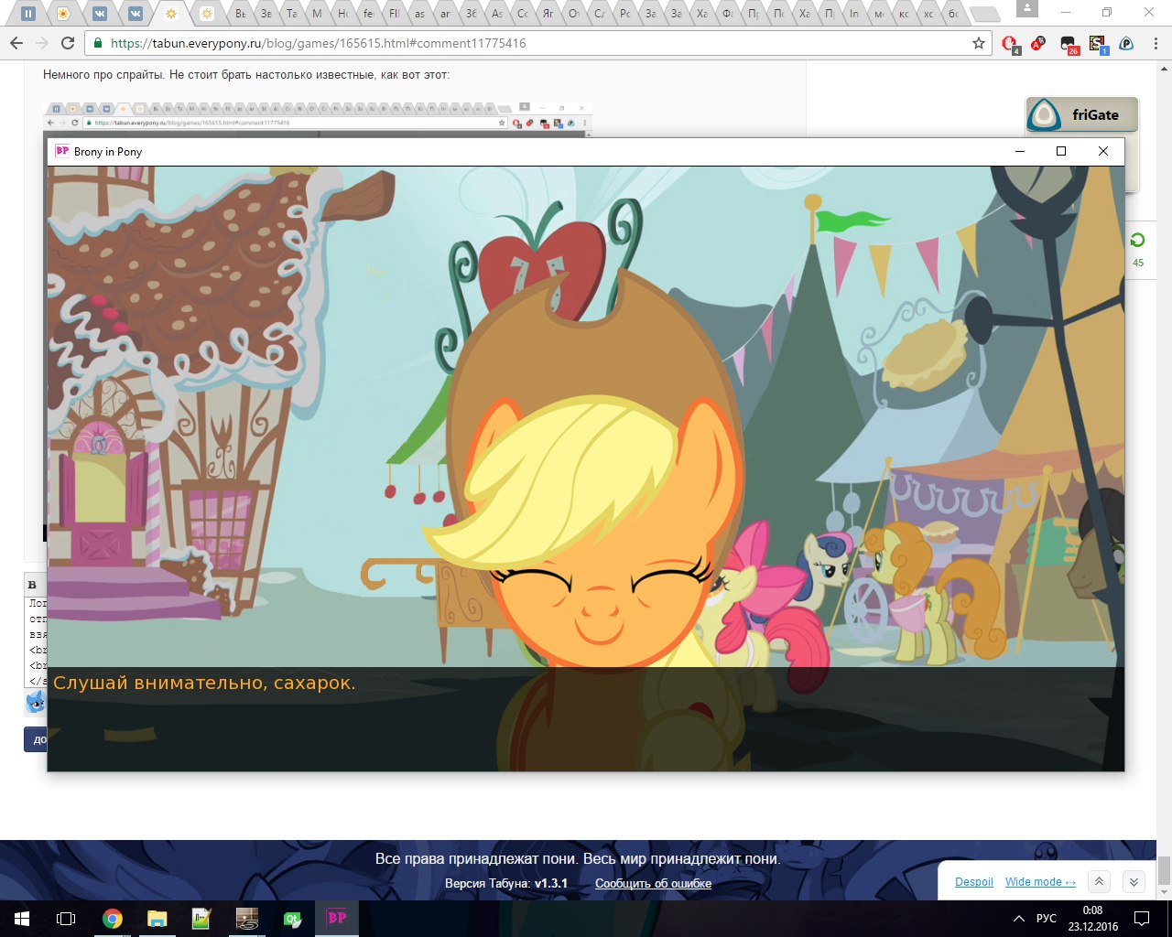Open the red O extension with badge 4
The height and width of the screenshot is (937, 1172).
(x=1010, y=44)
